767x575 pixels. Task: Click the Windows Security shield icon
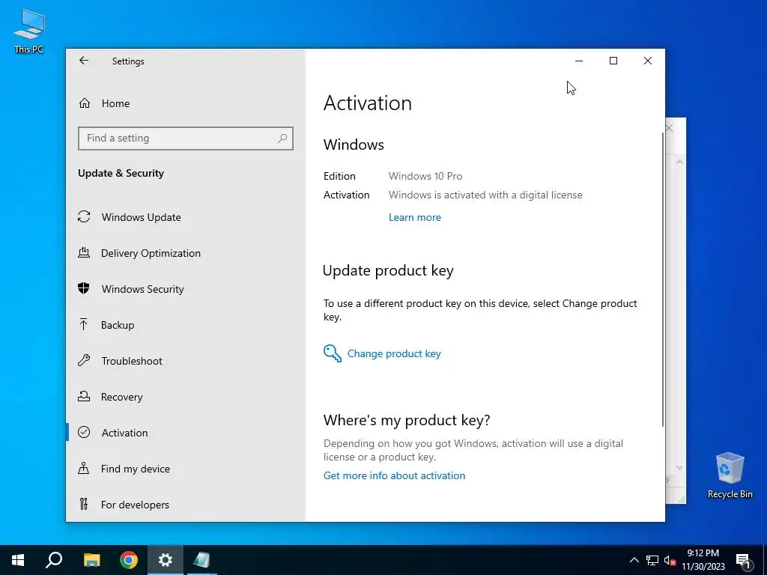(x=84, y=288)
